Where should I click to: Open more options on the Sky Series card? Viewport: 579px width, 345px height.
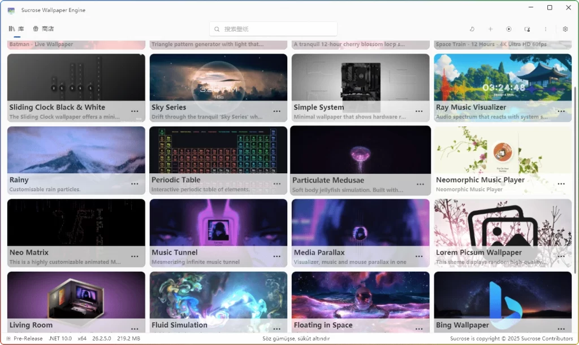point(277,111)
